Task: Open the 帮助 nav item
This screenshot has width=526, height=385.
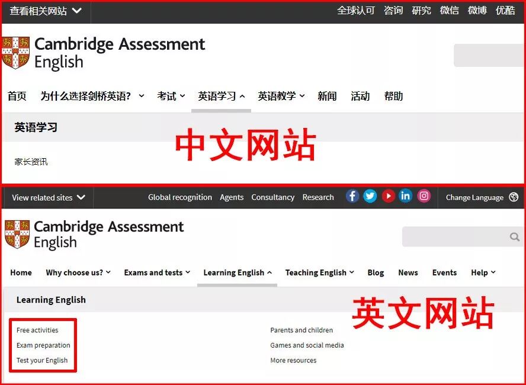Action: pyautogui.click(x=393, y=96)
